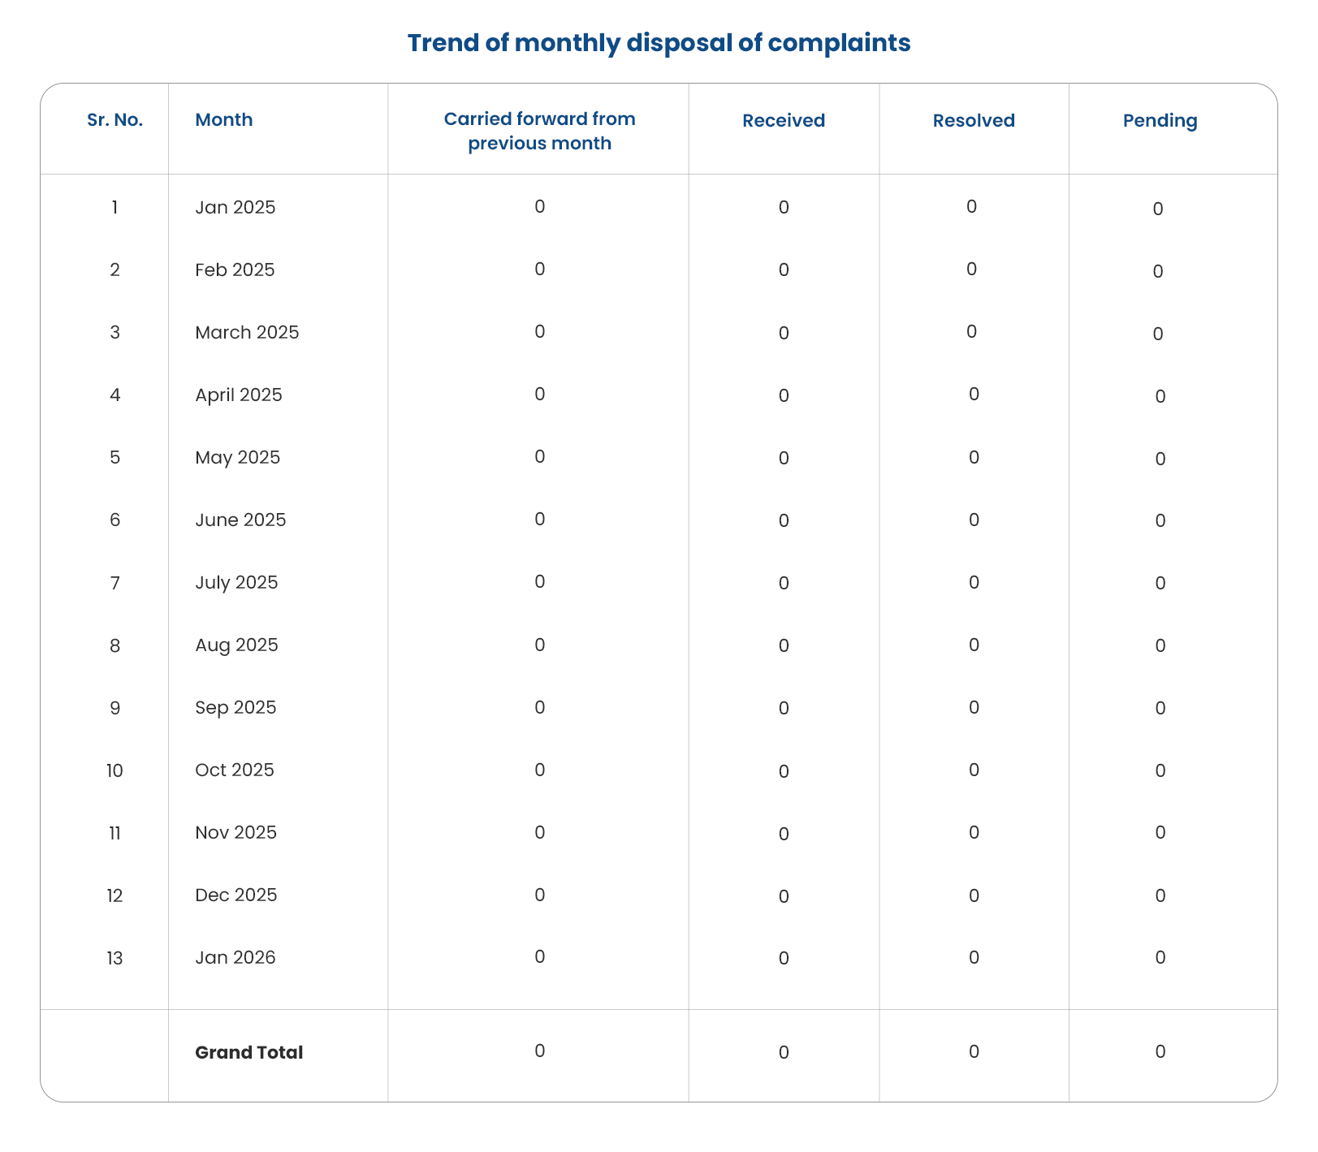
Task: Select the Received value for Nov 2025
Action: click(783, 835)
